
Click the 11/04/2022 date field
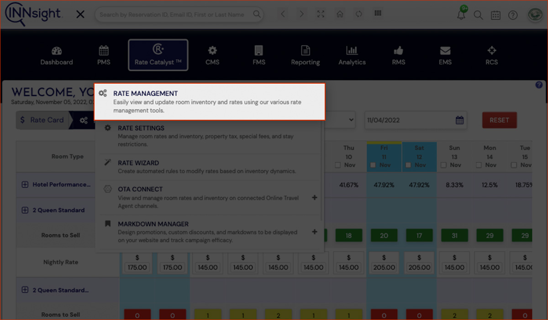pyautogui.click(x=416, y=120)
